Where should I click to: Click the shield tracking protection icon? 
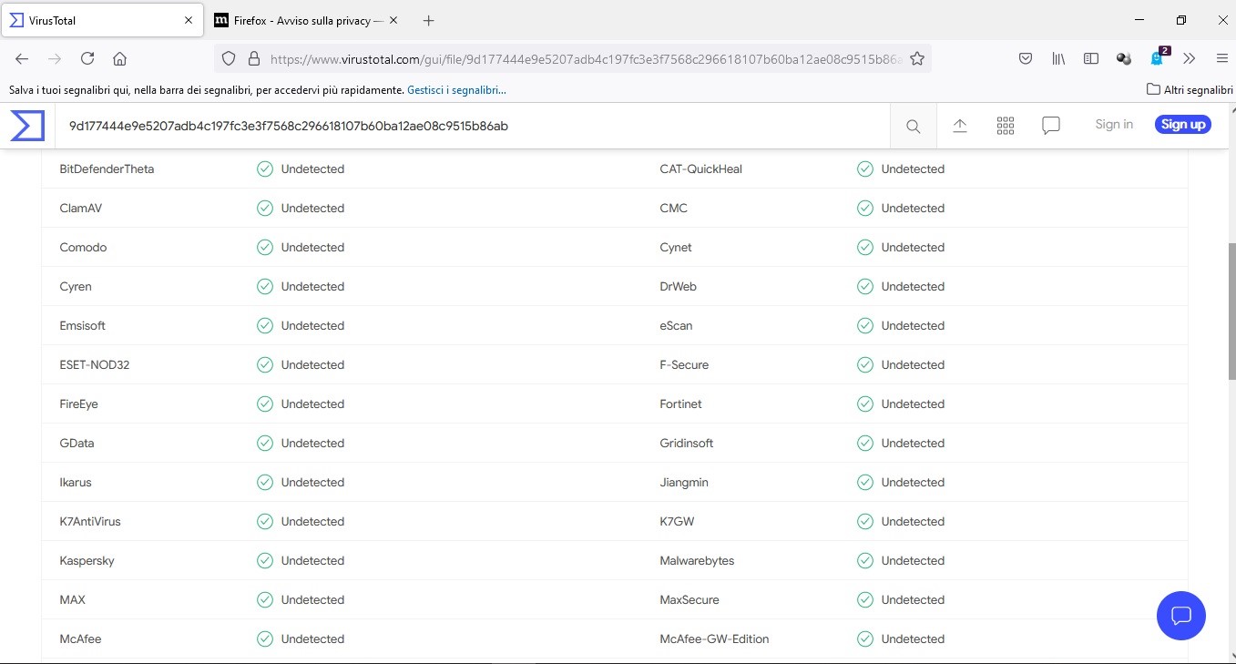229,58
